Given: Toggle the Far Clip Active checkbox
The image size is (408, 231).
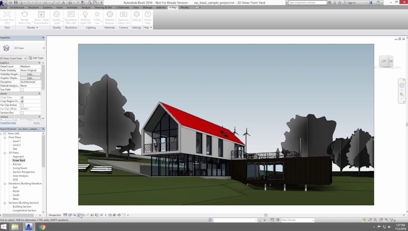Looking at the screenshot, I should pyautogui.click(x=22, y=105).
